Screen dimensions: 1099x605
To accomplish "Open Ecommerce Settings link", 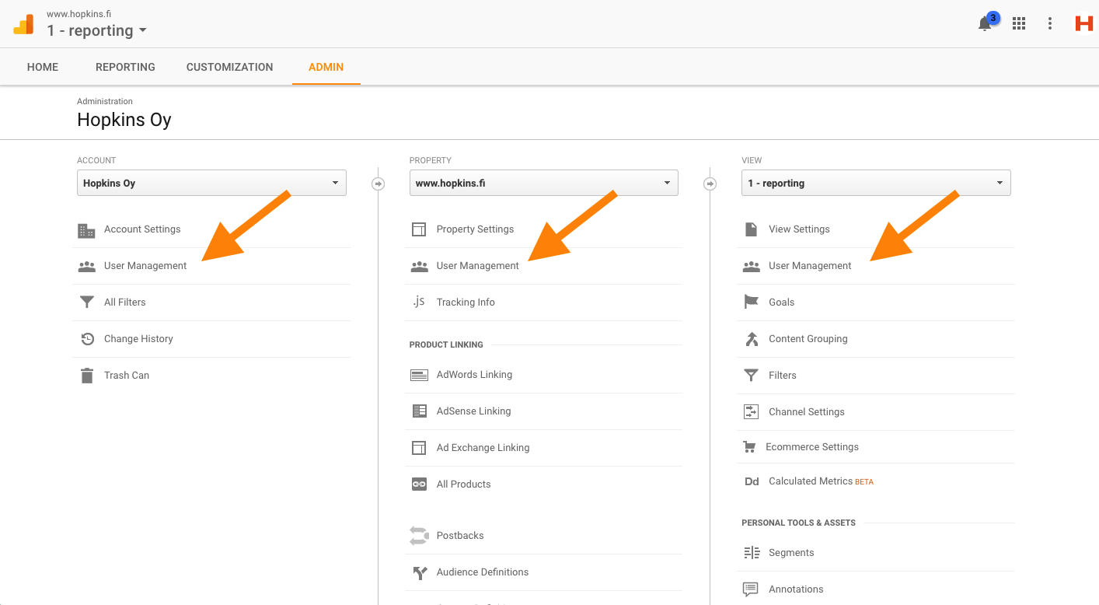I will tap(812, 447).
